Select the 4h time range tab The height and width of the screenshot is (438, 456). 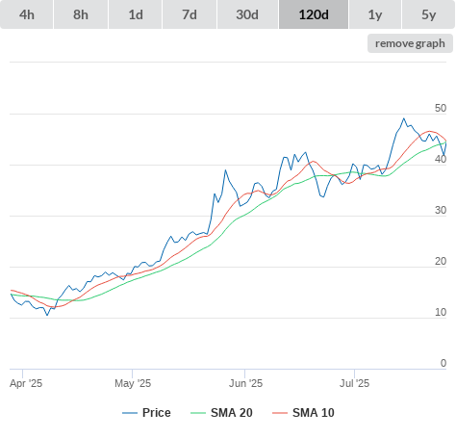pos(27,14)
